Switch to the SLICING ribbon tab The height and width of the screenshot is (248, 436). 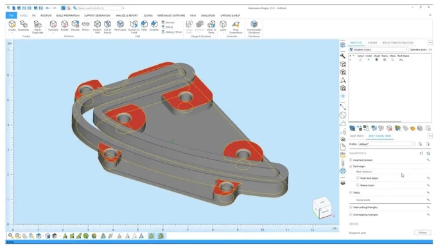pyautogui.click(x=148, y=15)
